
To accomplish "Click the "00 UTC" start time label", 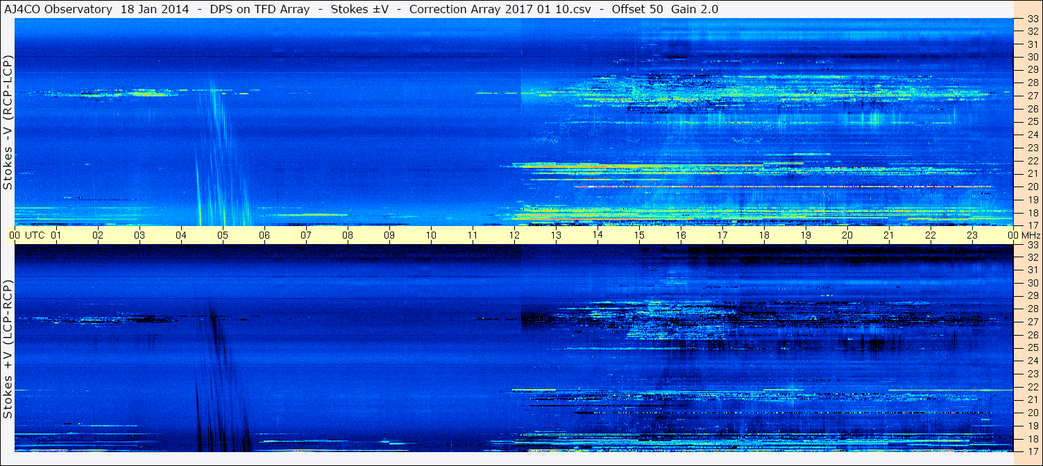I will (x=28, y=235).
